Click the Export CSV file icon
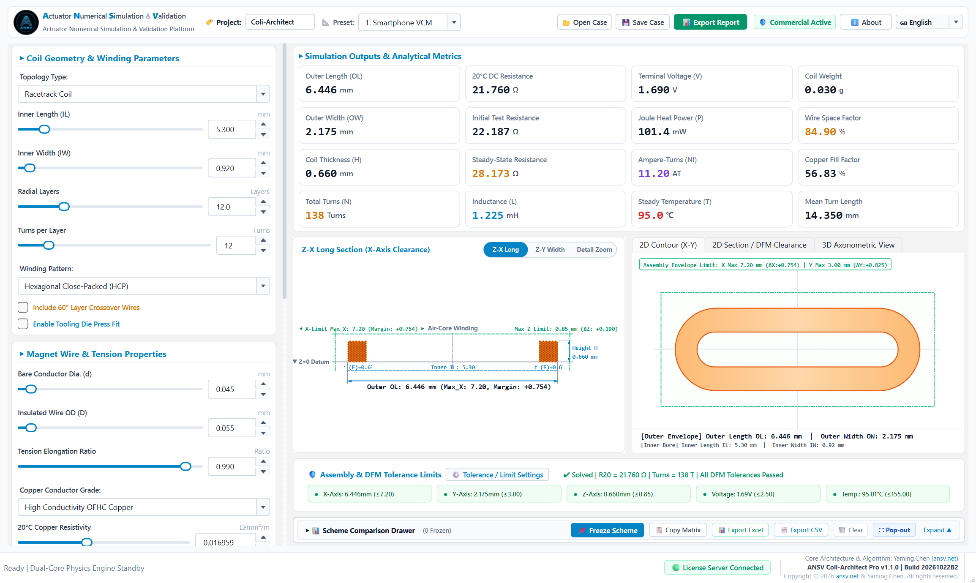 784,530
